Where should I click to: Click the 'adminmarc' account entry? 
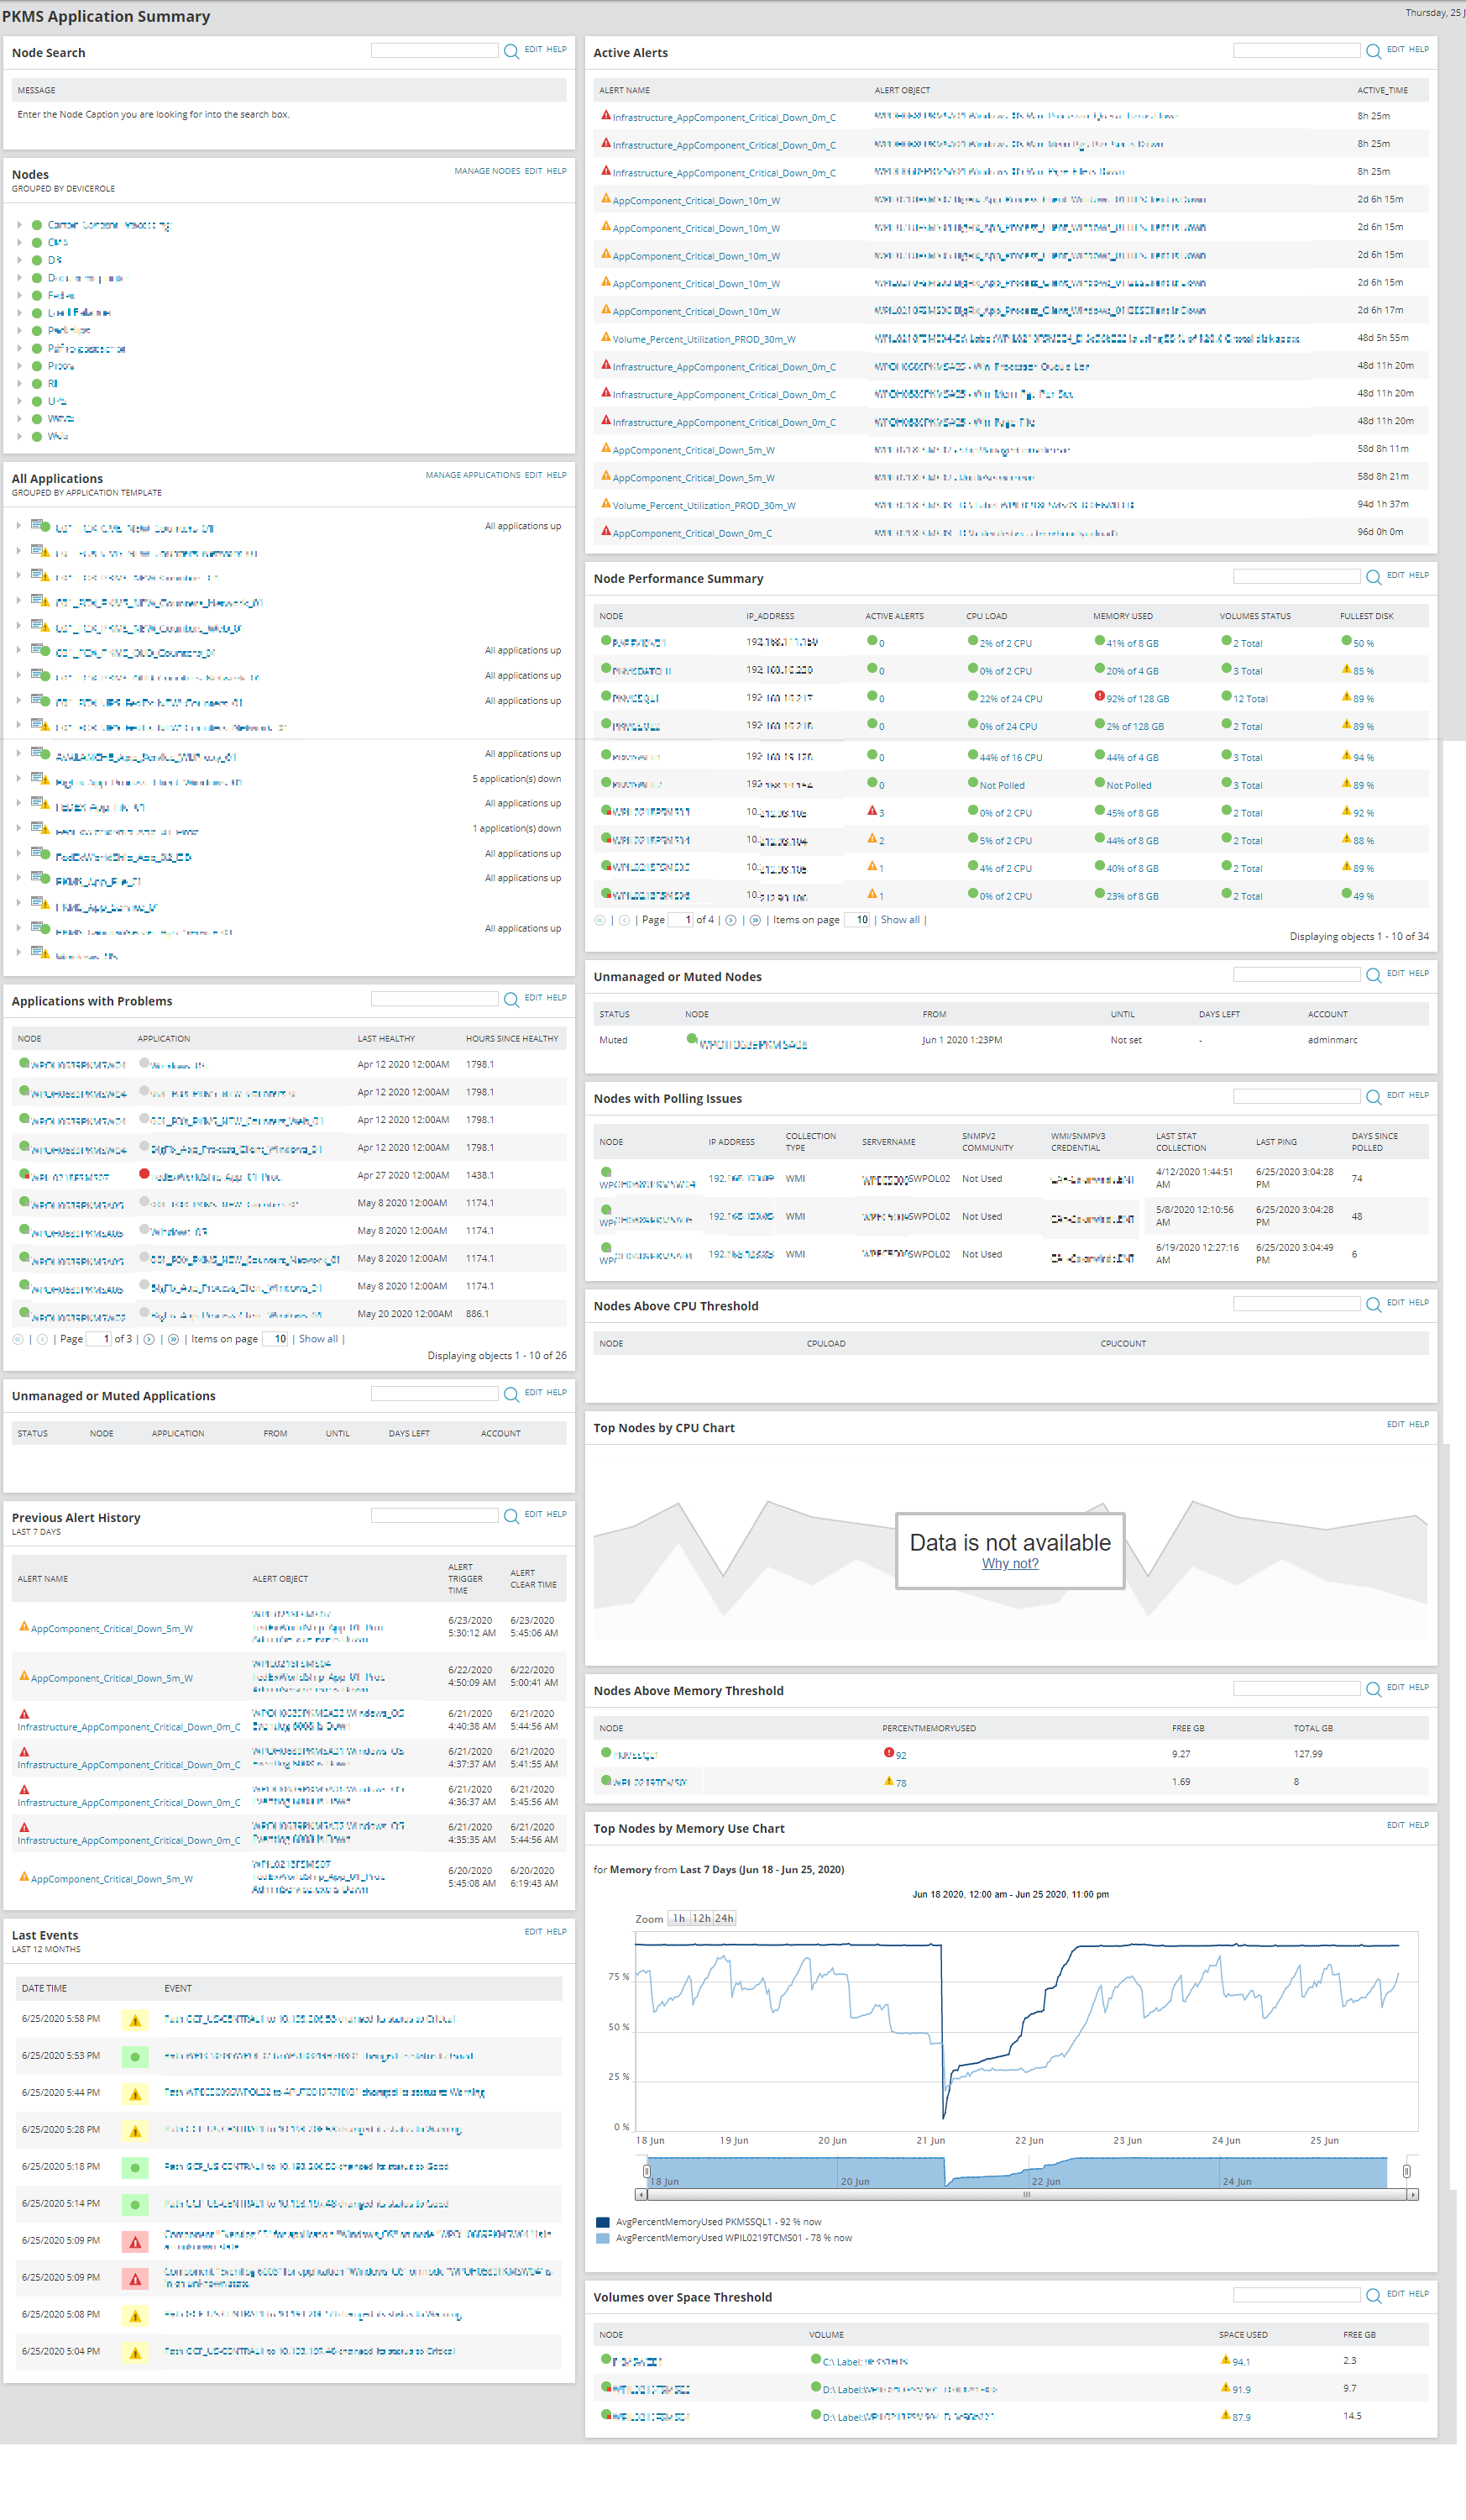tap(1332, 1040)
